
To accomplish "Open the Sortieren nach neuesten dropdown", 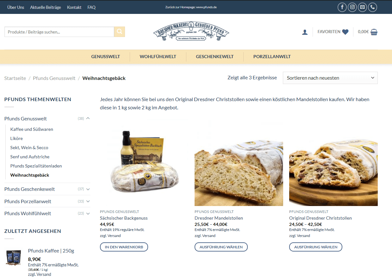I will [330, 78].
